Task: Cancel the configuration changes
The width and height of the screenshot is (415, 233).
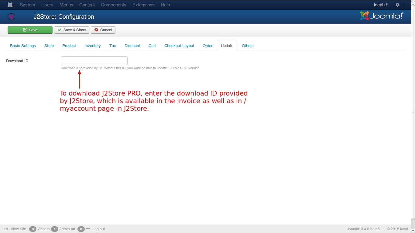Action: (x=103, y=30)
